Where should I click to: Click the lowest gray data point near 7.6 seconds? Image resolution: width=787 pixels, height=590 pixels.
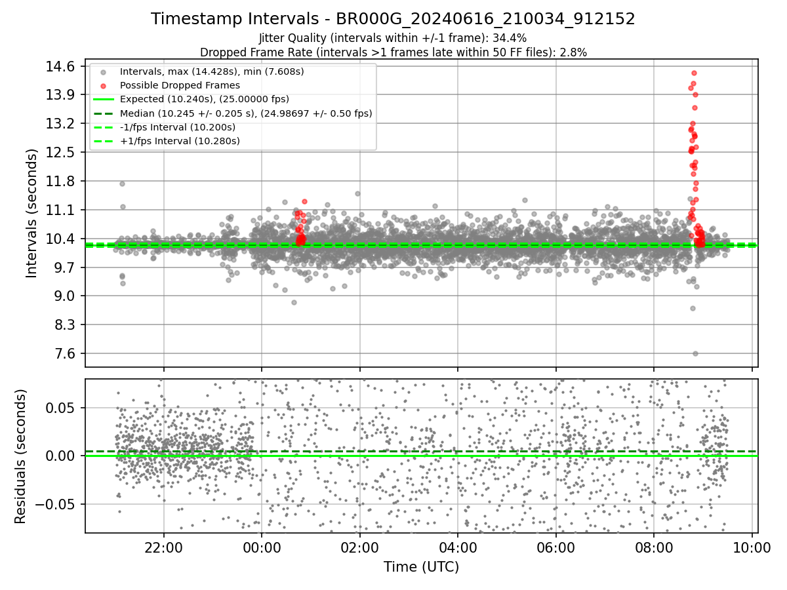(x=695, y=353)
